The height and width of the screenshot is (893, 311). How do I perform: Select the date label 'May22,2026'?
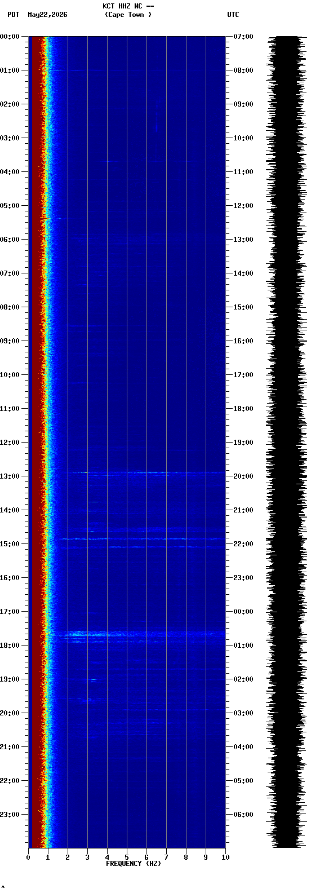(47, 15)
